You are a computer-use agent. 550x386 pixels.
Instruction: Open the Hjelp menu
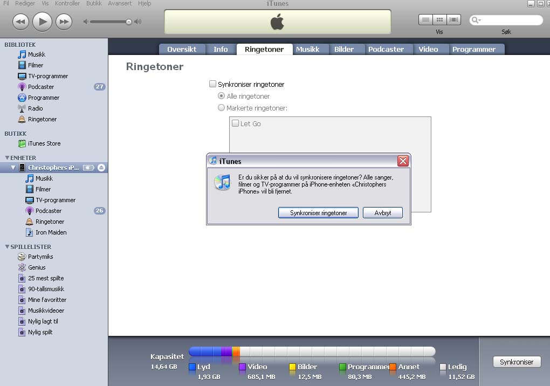pyautogui.click(x=144, y=3)
